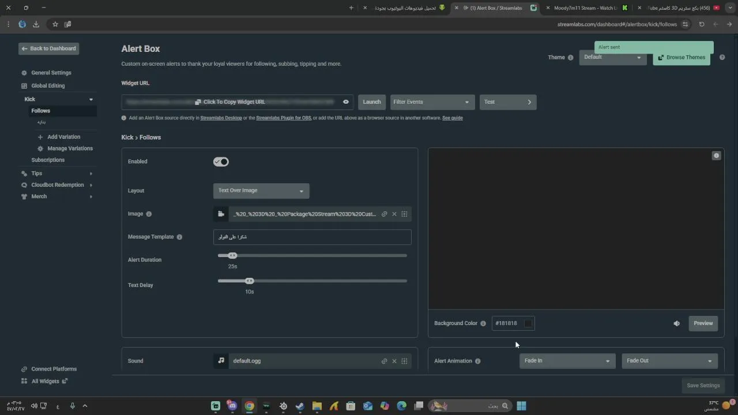
Task: Select Subscriptions in the sidebar
Action: click(48, 160)
